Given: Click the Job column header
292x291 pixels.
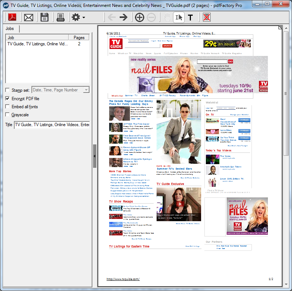Looking at the screenshot, I should pyautogui.click(x=37, y=38).
